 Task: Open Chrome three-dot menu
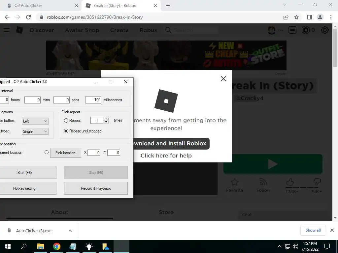(x=331, y=17)
